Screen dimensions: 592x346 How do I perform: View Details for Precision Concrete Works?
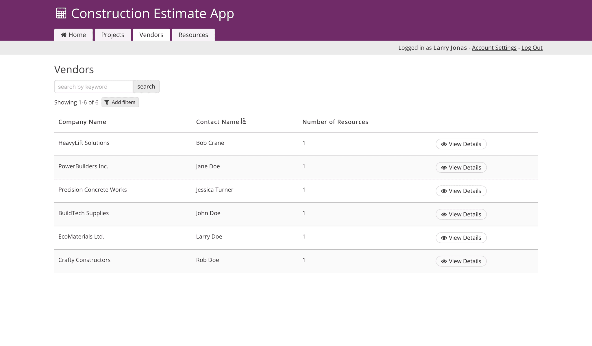[x=461, y=191]
